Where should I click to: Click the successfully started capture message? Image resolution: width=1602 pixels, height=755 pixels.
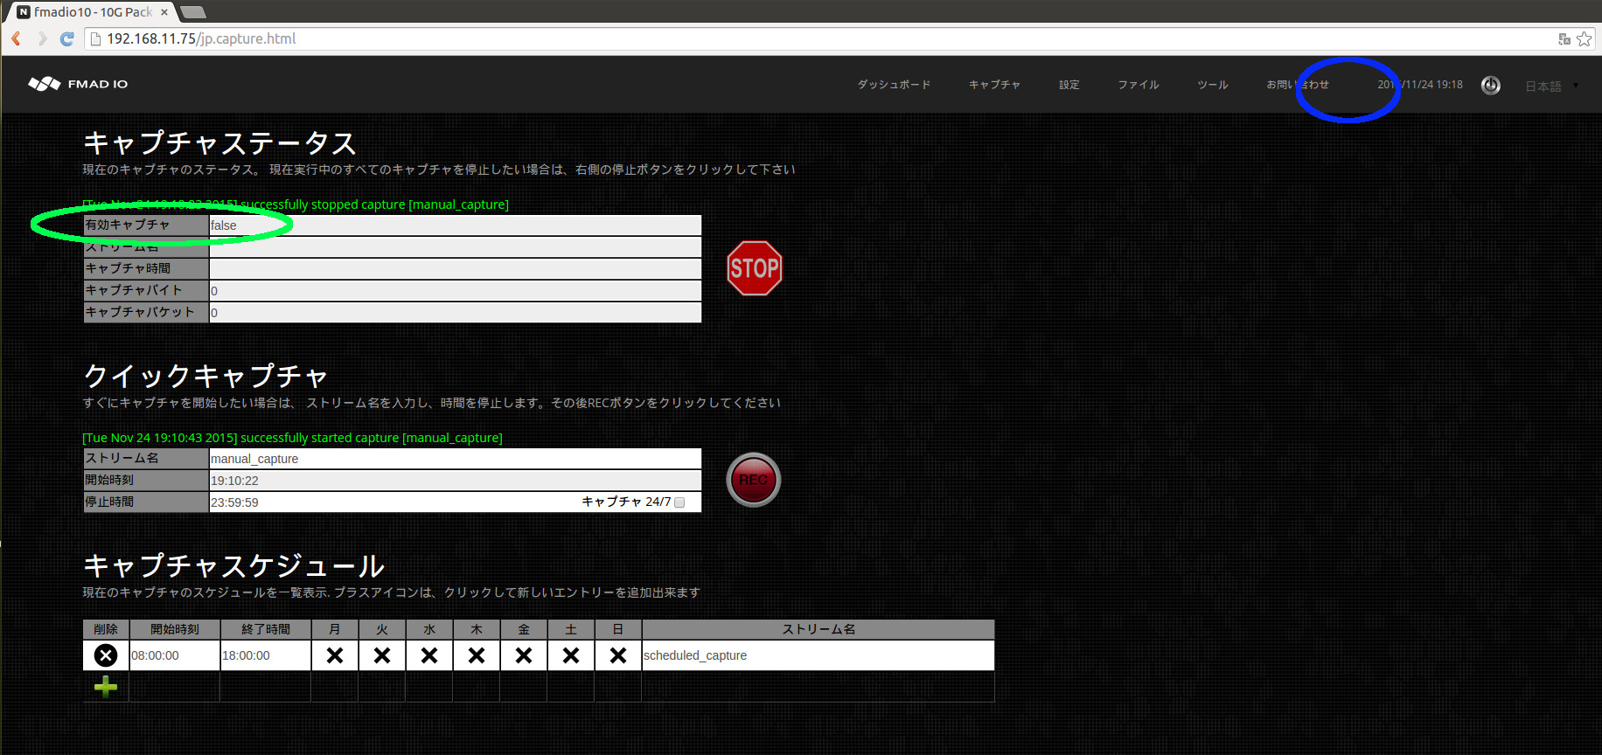[292, 438]
